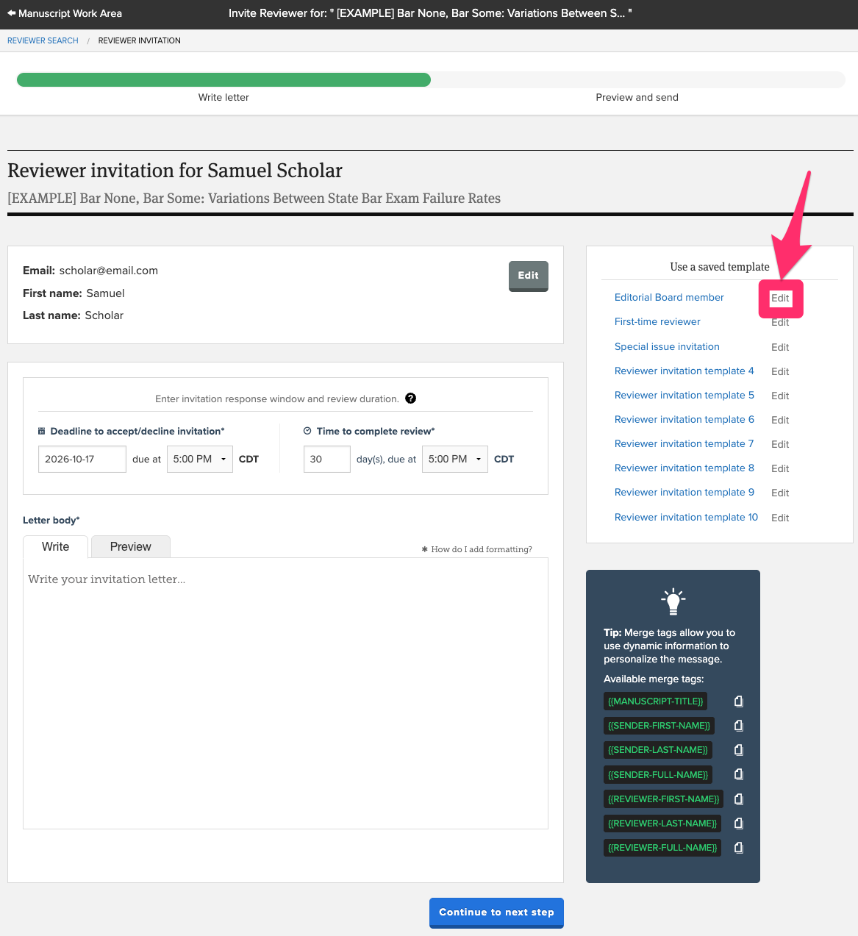Edit Reviewer invitation template 5
Image resolution: width=858 pixels, height=936 pixels.
pos(780,396)
